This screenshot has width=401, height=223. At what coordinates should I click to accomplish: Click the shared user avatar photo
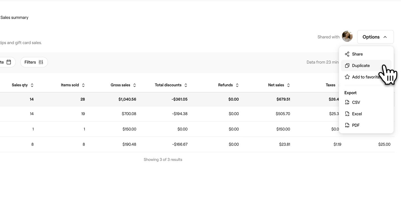pos(347,37)
